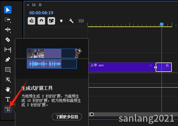Choose the Ripple Edit tool
This screenshot has height=126, width=178.
coord(8,30)
